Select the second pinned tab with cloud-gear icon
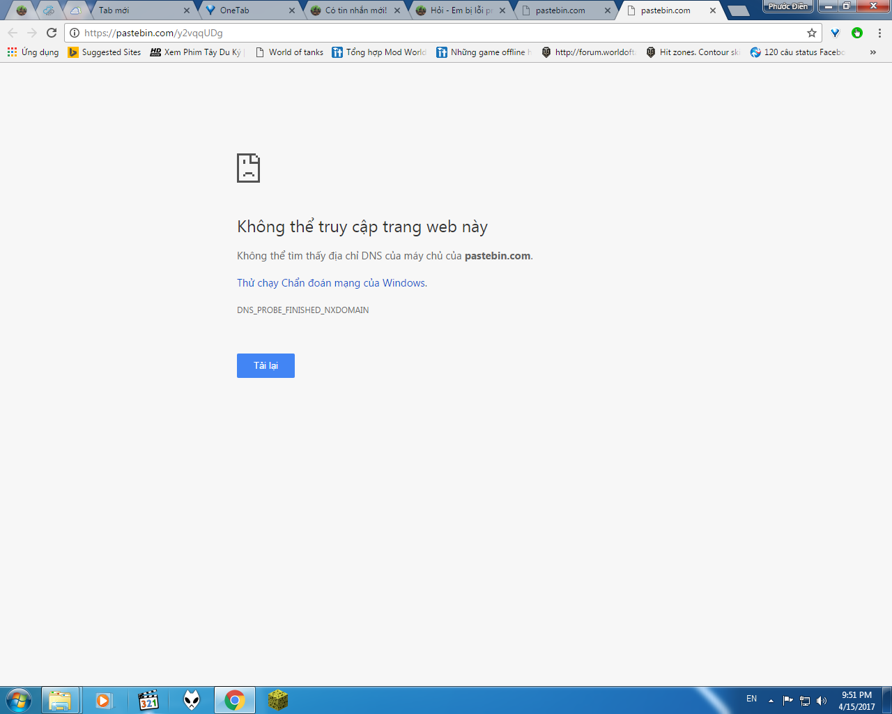 [48, 10]
